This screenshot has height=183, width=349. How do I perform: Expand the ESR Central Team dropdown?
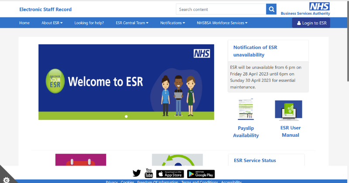pyautogui.click(x=132, y=23)
